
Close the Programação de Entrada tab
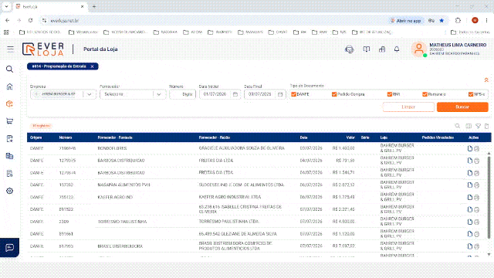92,66
